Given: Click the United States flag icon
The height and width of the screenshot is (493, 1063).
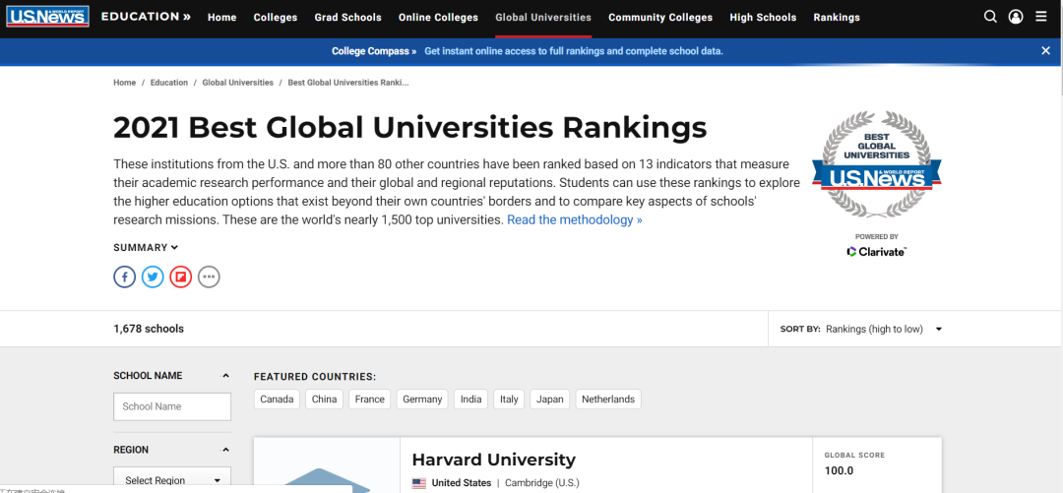Looking at the screenshot, I should coord(419,483).
